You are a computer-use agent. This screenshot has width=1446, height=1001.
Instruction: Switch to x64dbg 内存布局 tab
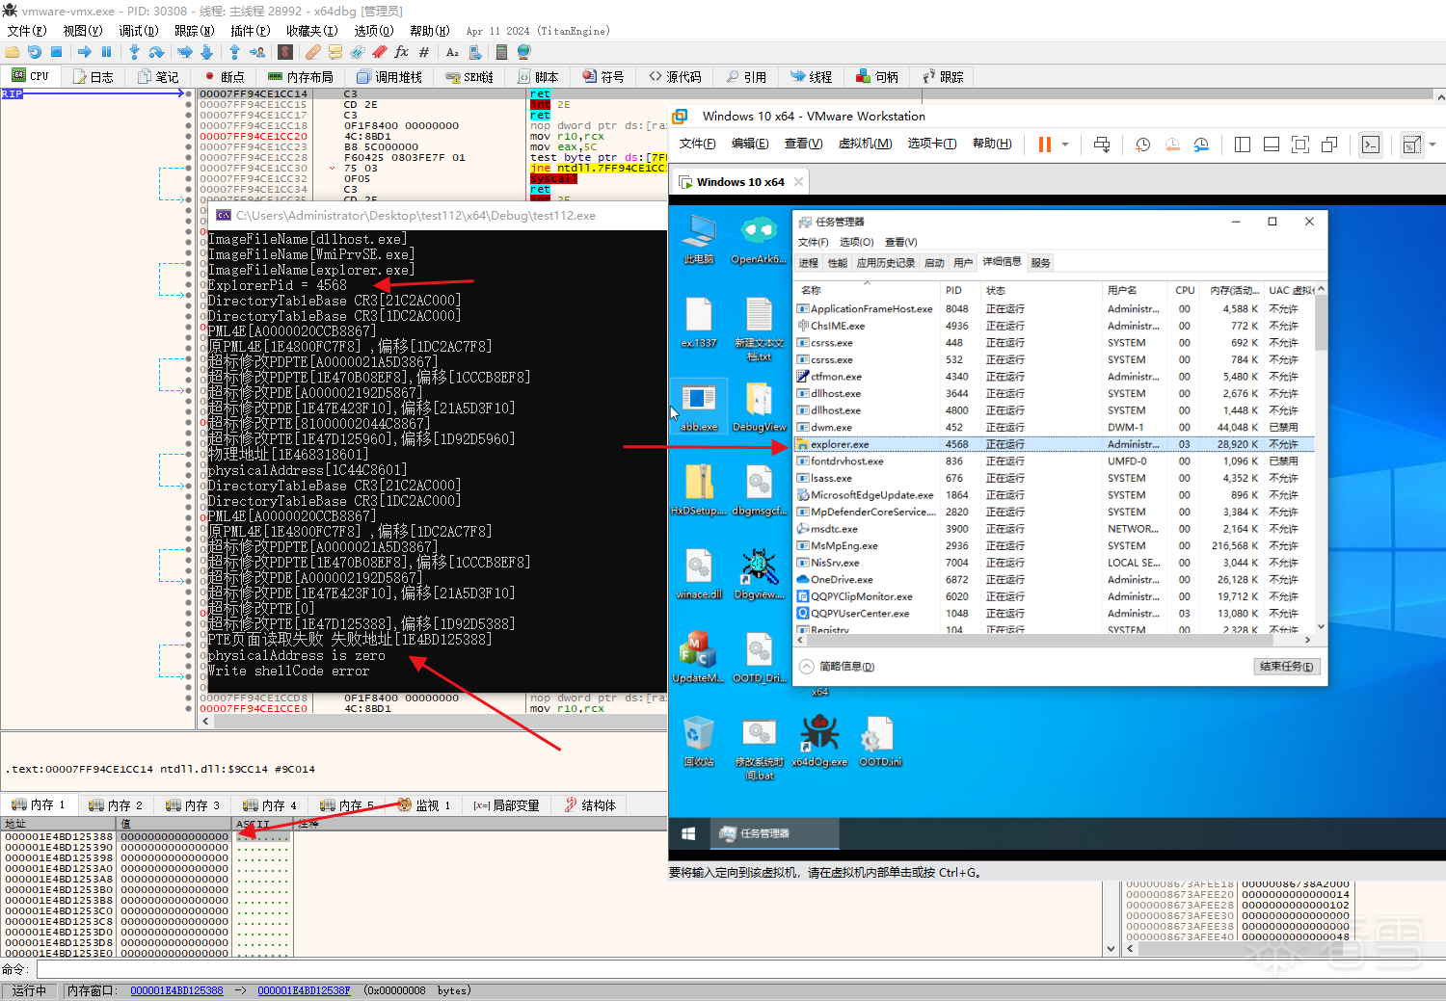point(300,77)
